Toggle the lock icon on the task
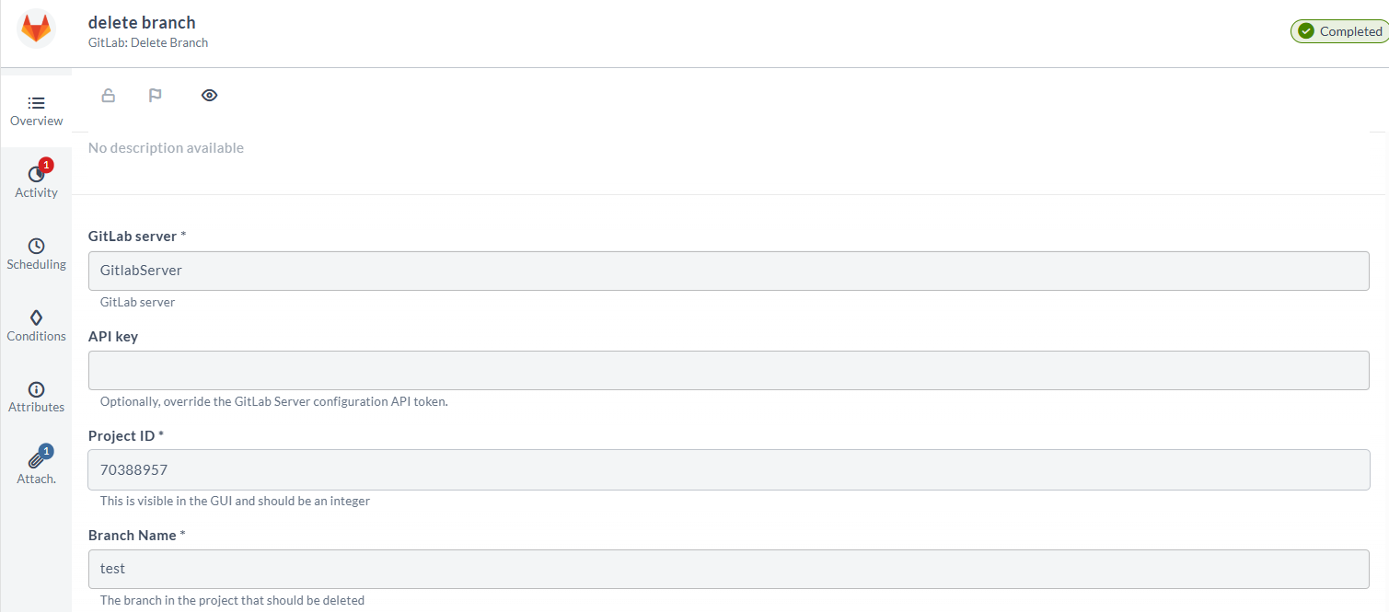The height and width of the screenshot is (612, 1389). pos(109,95)
